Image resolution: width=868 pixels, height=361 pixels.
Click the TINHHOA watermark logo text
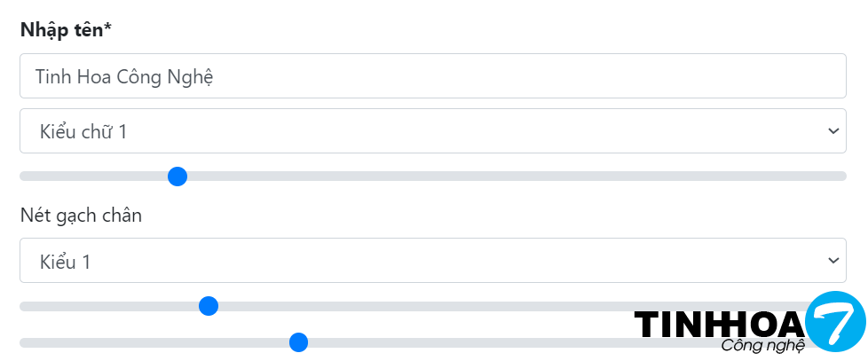click(x=719, y=325)
